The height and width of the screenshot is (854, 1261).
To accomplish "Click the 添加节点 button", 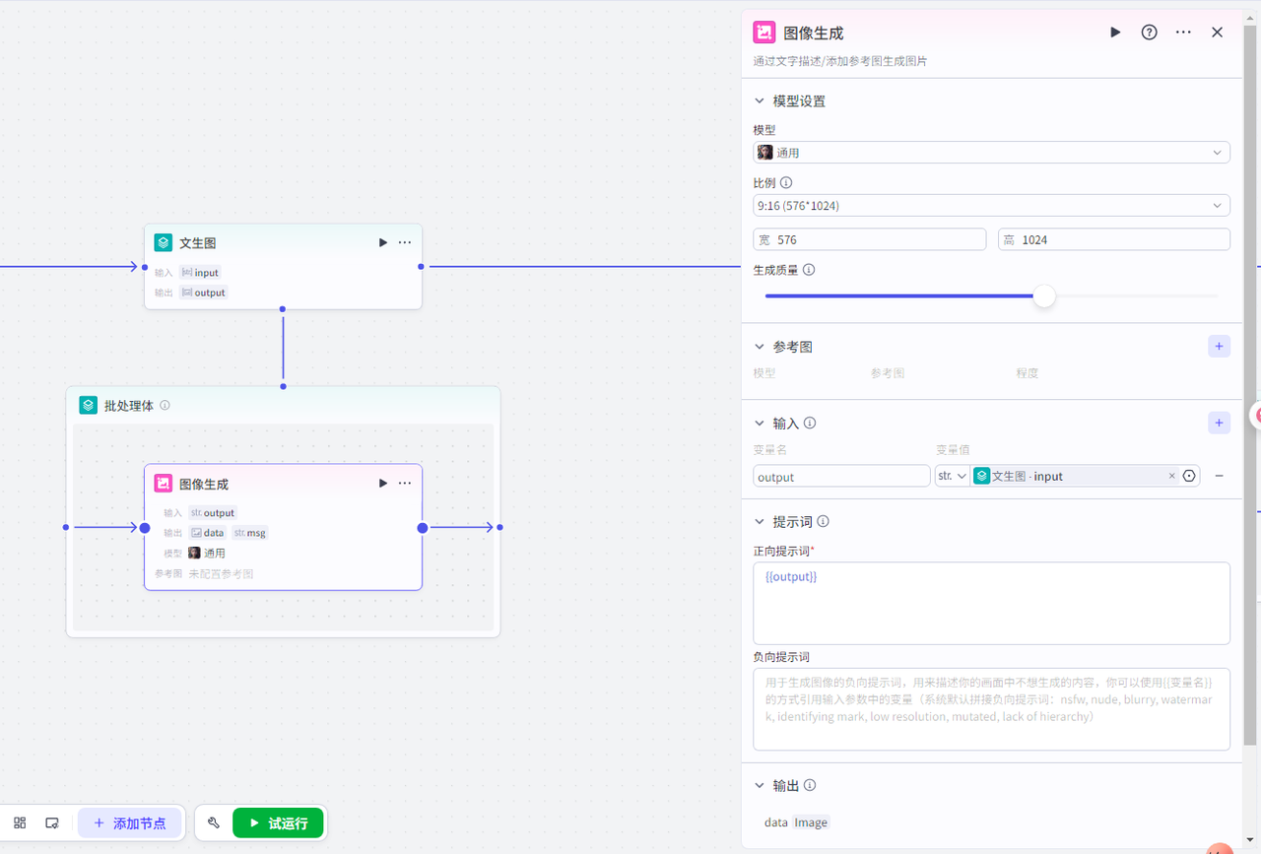I will 130,822.
